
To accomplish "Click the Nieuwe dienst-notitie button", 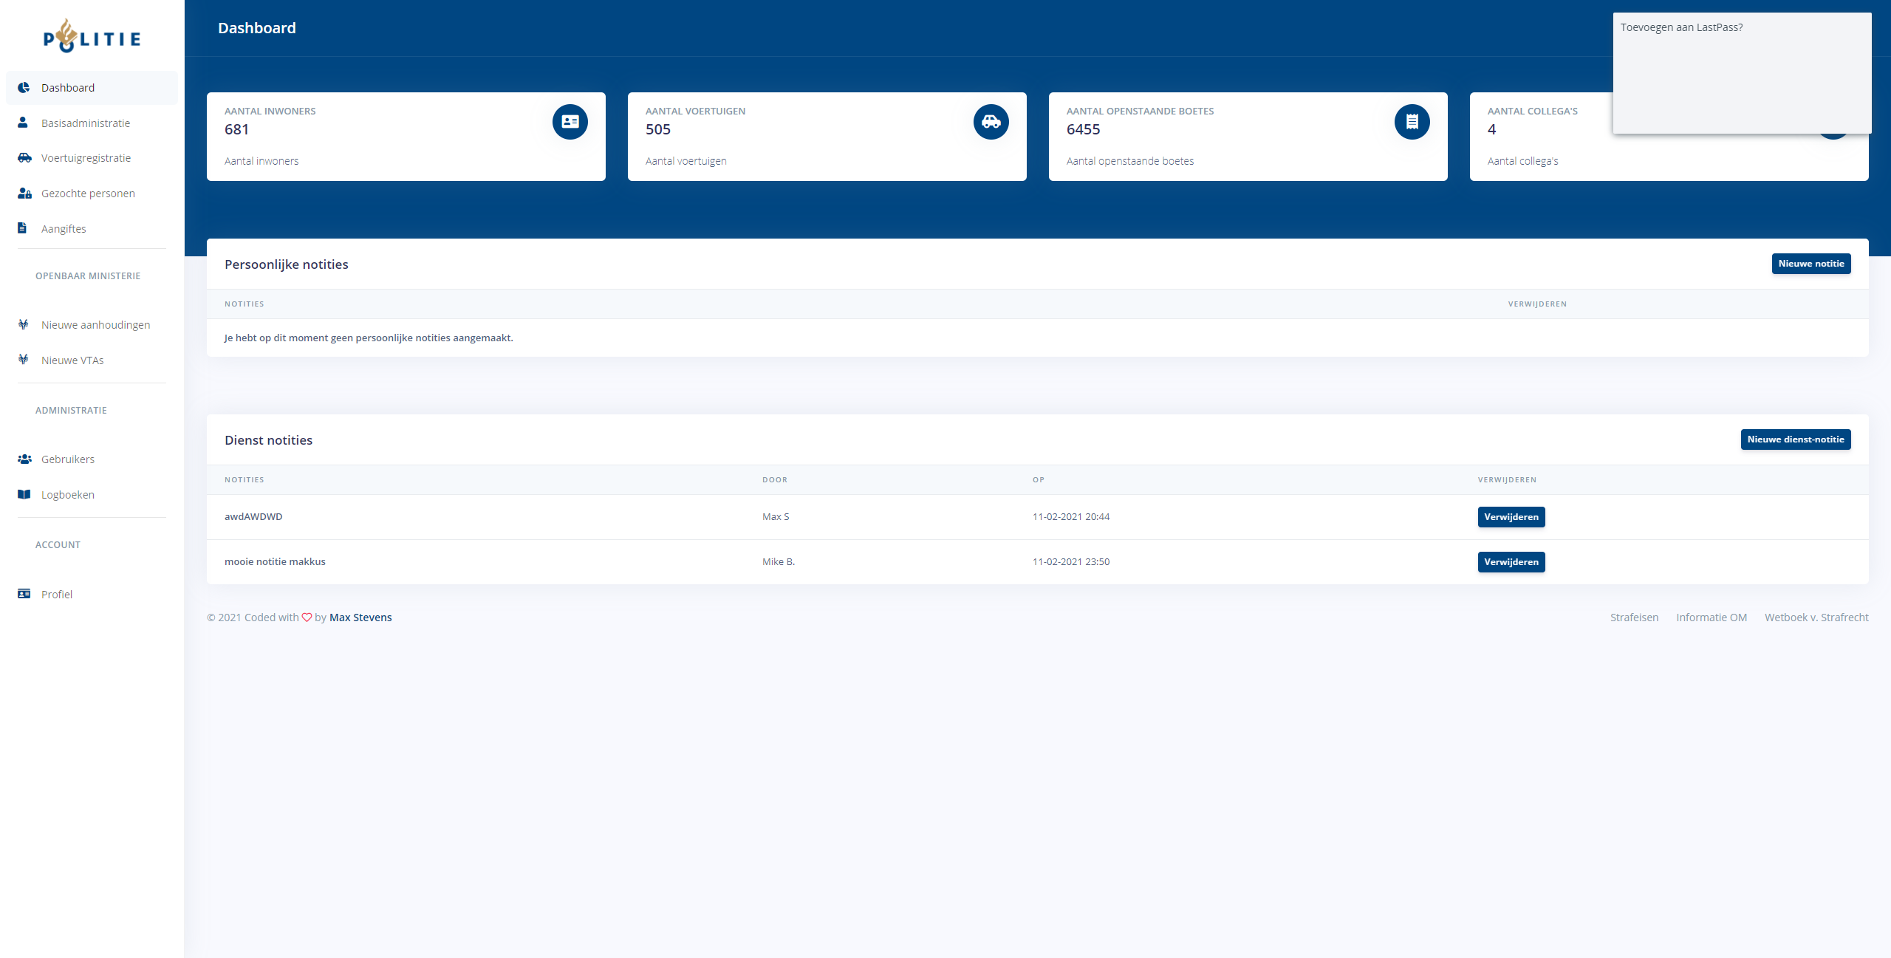I will tap(1795, 439).
